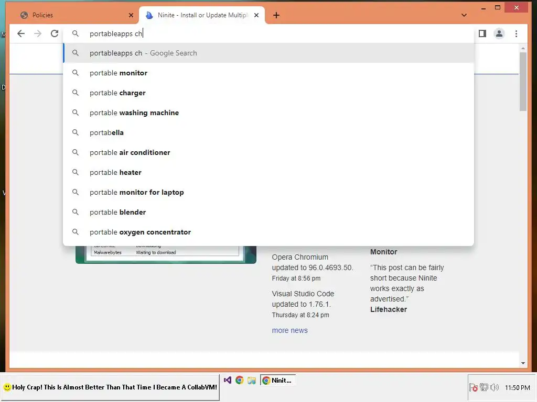The width and height of the screenshot is (537, 402).
Task: Open the 'more news' link
Action: [x=289, y=330]
